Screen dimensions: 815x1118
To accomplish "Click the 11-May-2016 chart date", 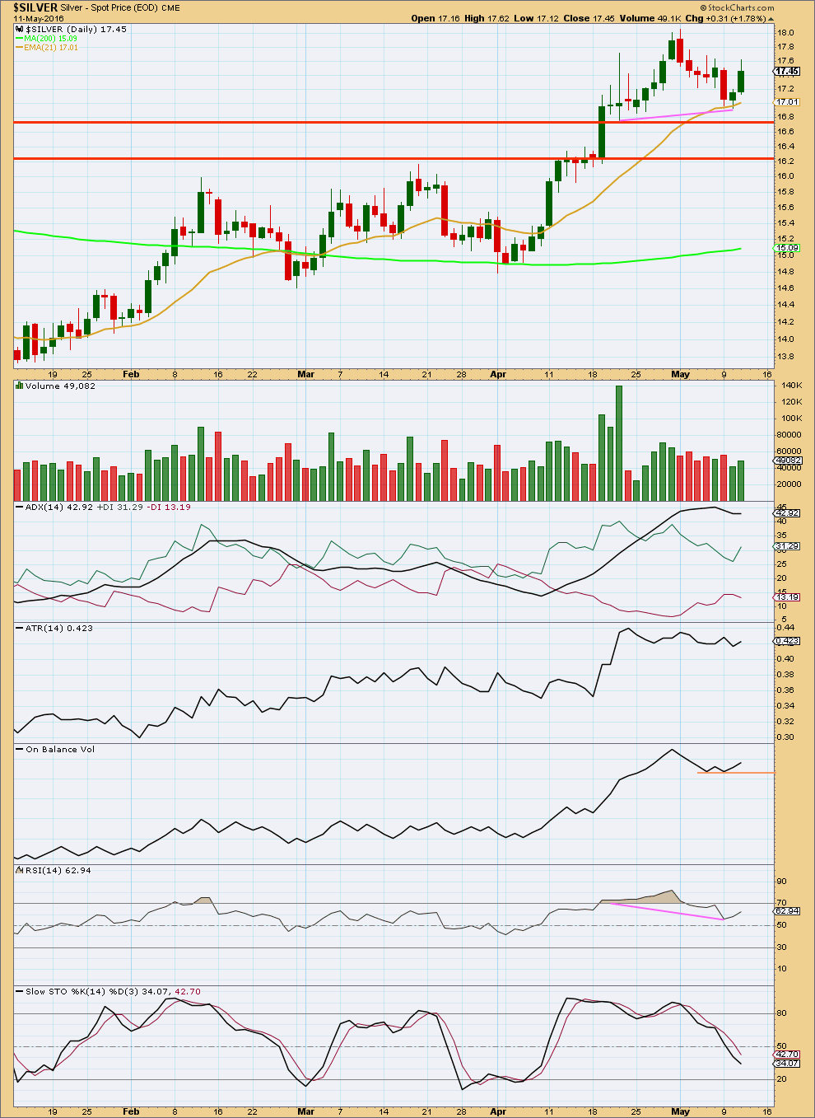I will 38,18.
